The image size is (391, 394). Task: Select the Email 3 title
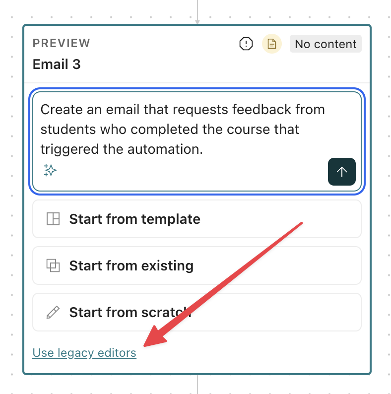[57, 64]
